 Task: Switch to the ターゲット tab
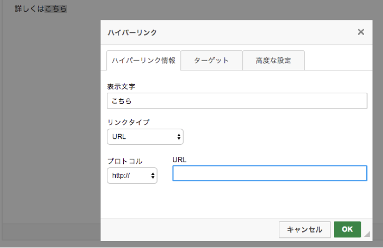point(211,60)
